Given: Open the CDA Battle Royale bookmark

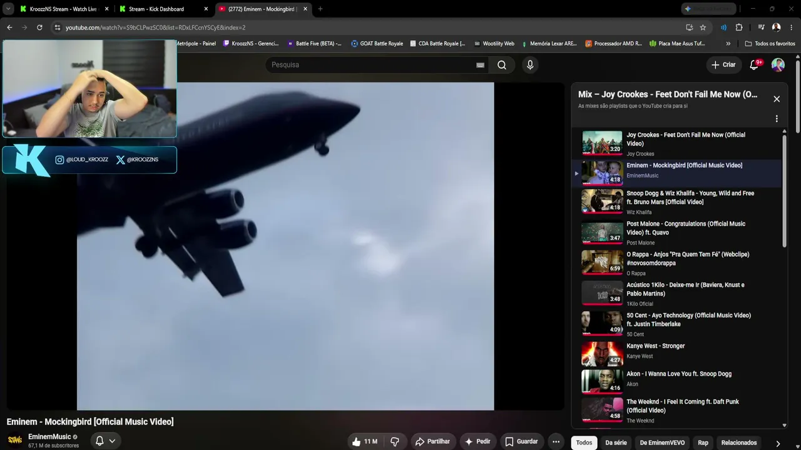Looking at the screenshot, I should (x=437, y=44).
